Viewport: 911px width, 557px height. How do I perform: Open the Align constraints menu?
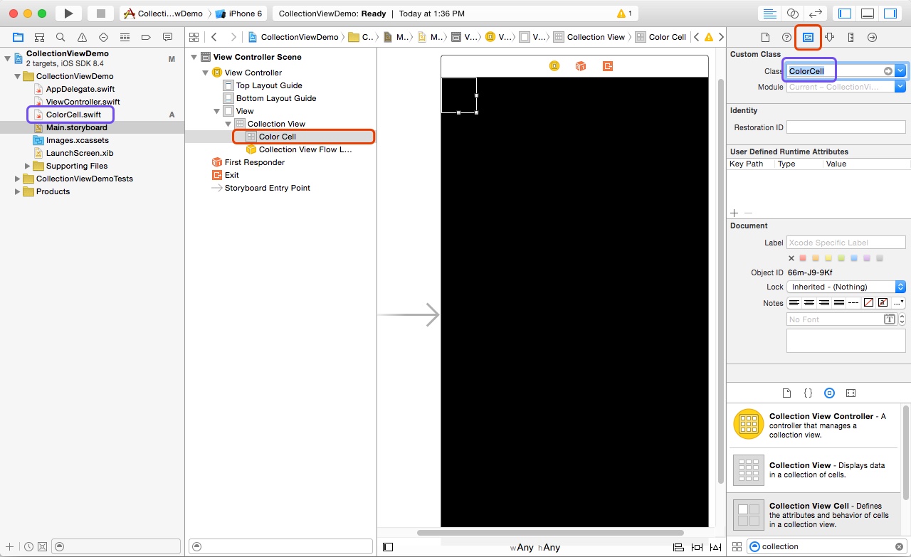click(678, 547)
